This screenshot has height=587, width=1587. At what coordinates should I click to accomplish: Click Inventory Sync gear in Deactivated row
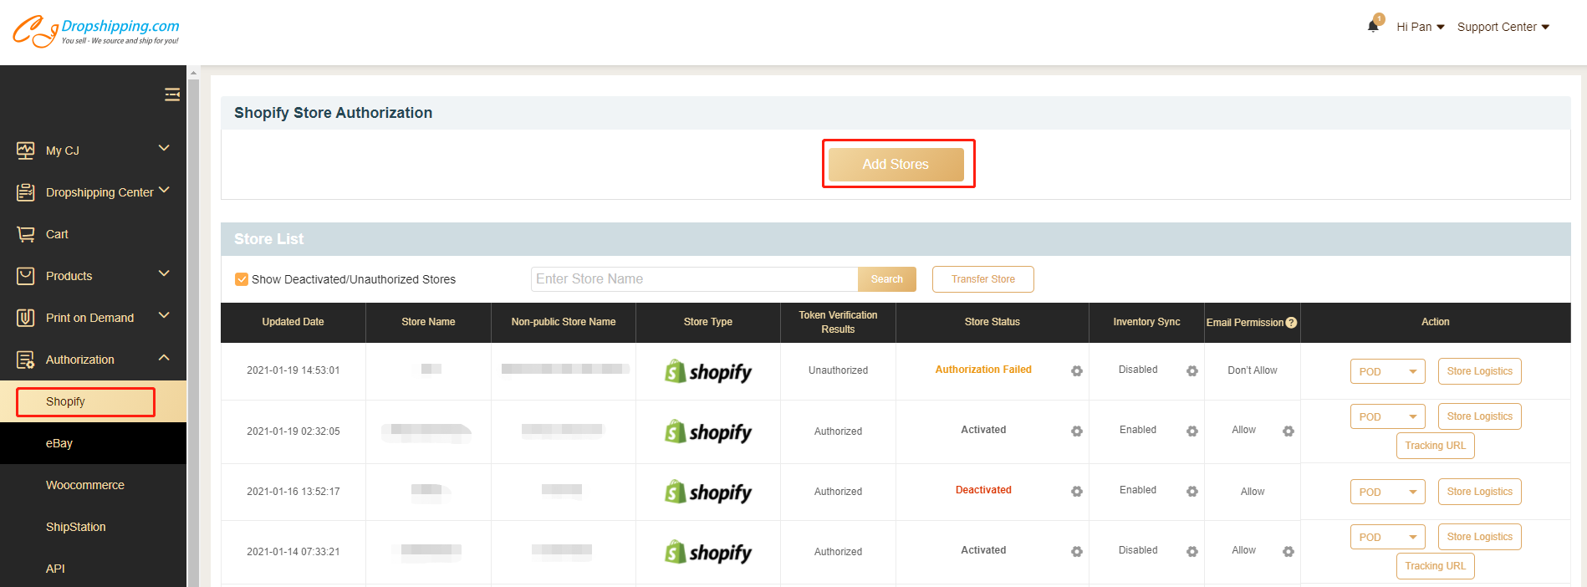click(1192, 491)
